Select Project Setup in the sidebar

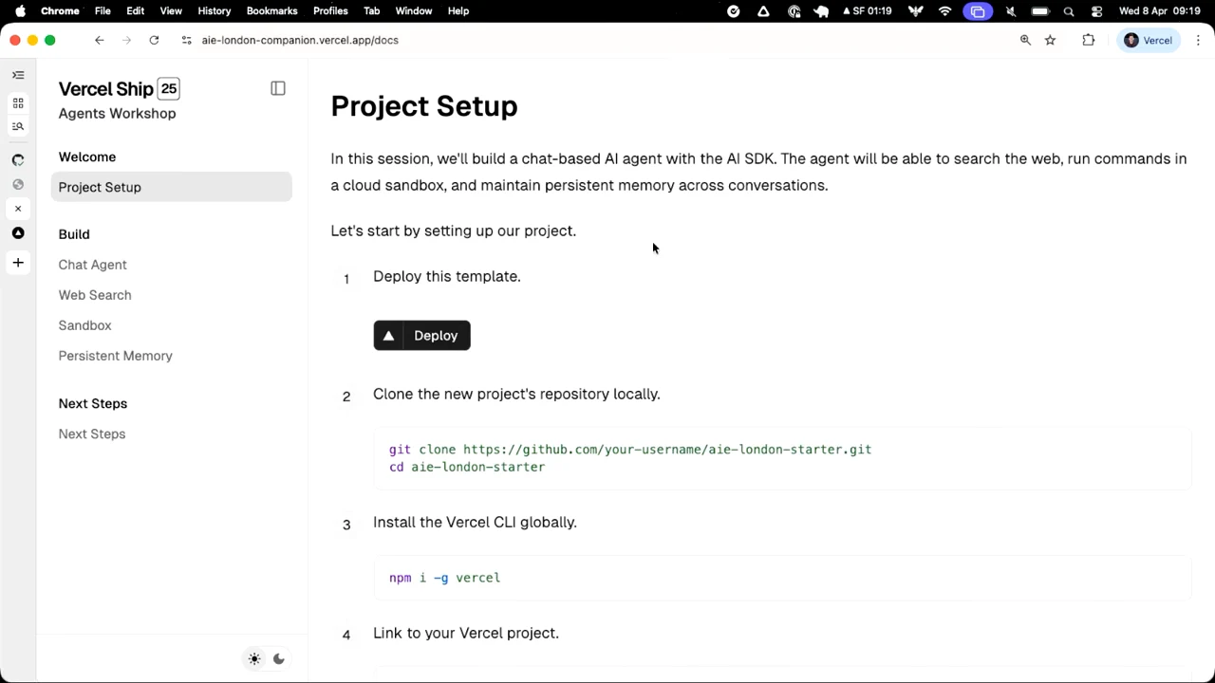(x=172, y=187)
